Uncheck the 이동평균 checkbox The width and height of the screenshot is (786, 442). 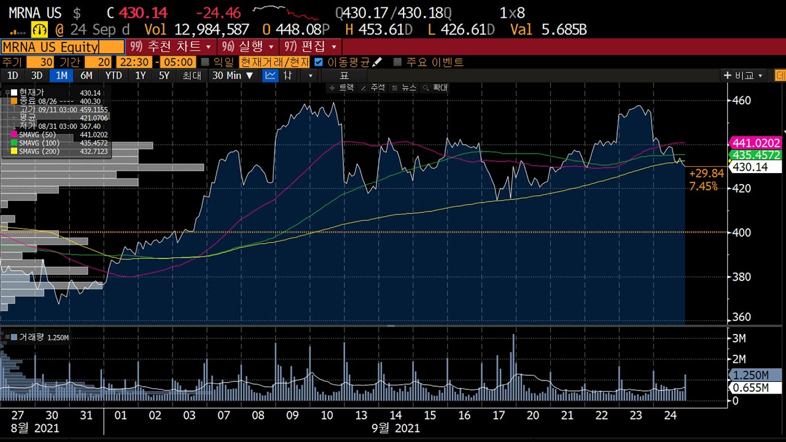[319, 62]
